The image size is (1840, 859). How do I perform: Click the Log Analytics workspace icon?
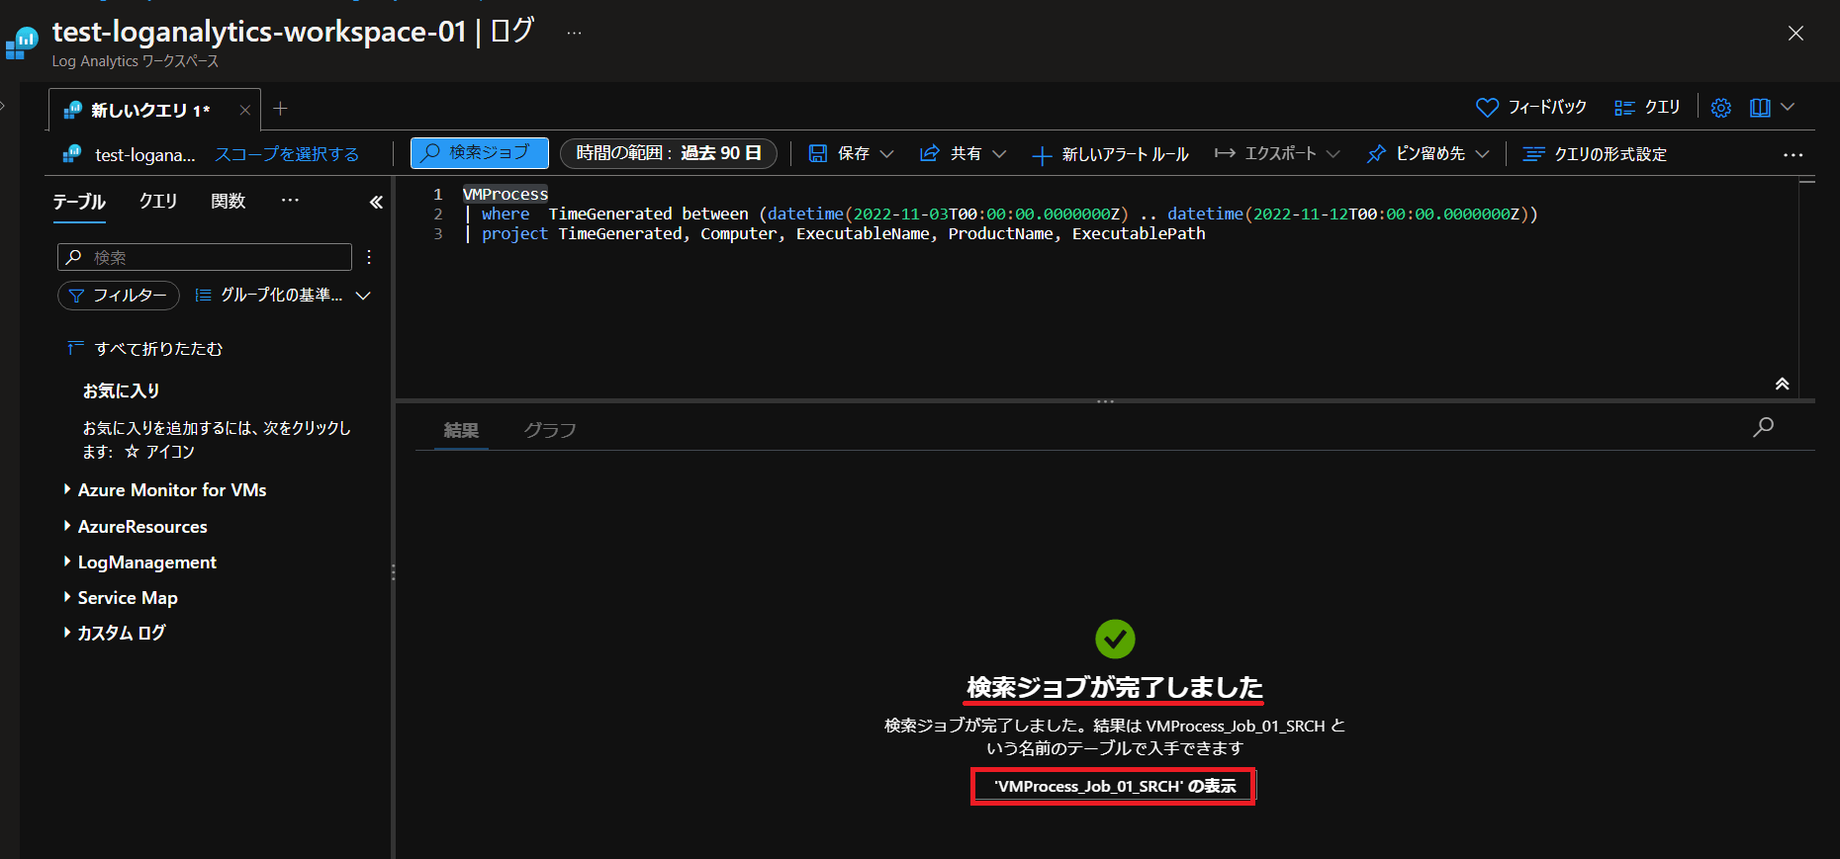pos(21,42)
